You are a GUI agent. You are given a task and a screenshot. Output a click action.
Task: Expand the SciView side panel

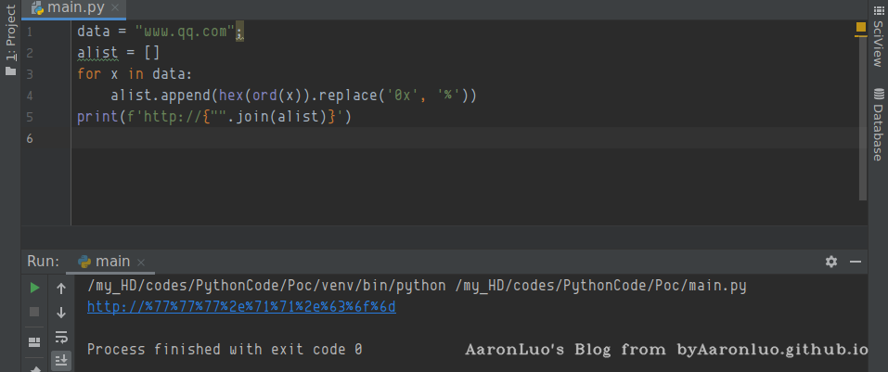pos(877,37)
